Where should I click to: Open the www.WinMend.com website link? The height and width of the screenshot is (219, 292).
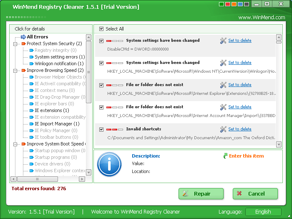tap(262, 18)
